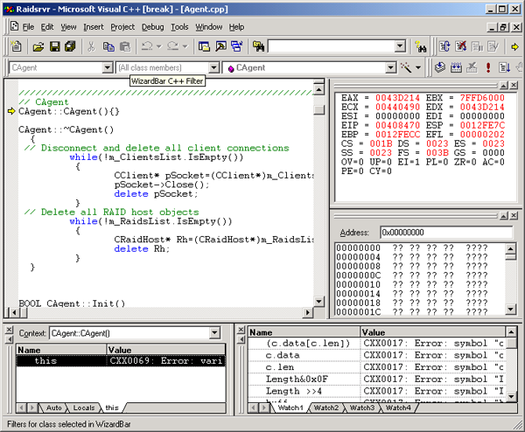The width and height of the screenshot is (525, 432).
Task: Open the File menu
Action: click(x=29, y=27)
